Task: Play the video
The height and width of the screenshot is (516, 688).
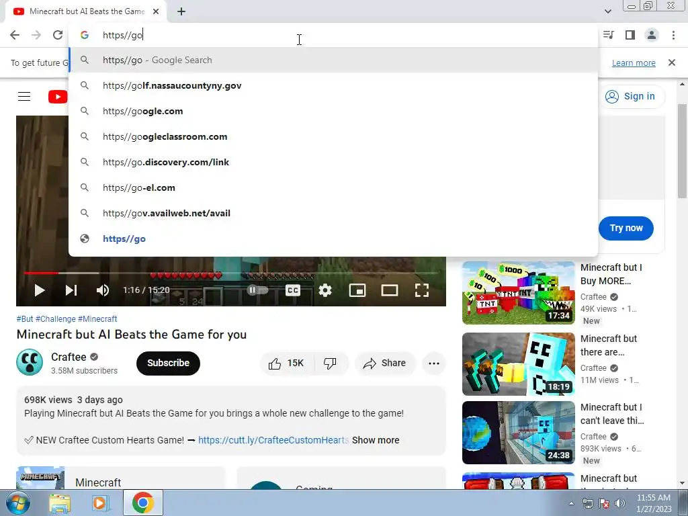Action: [x=40, y=290]
